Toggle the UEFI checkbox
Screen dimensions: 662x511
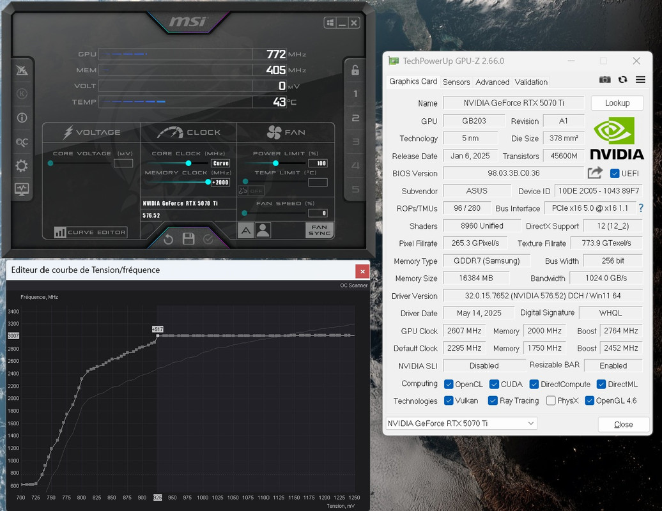[x=615, y=174]
